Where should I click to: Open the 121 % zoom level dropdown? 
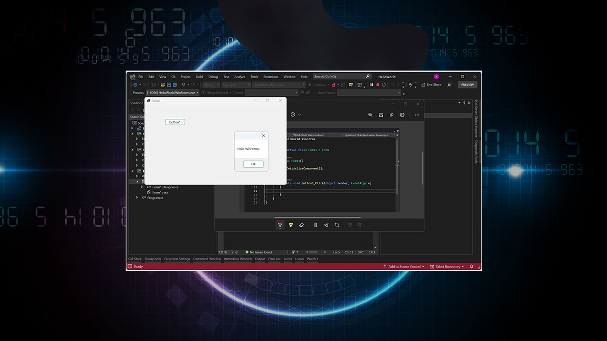(227, 252)
